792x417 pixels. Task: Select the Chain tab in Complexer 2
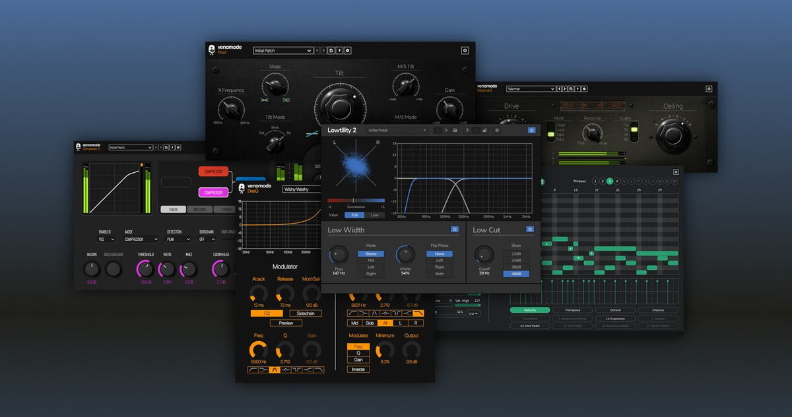pos(173,209)
